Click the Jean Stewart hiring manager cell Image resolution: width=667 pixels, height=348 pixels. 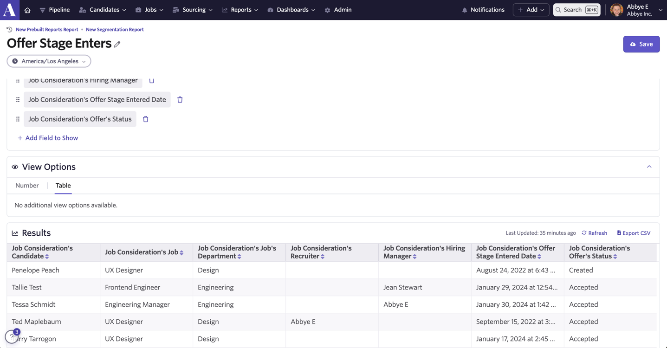425,287
